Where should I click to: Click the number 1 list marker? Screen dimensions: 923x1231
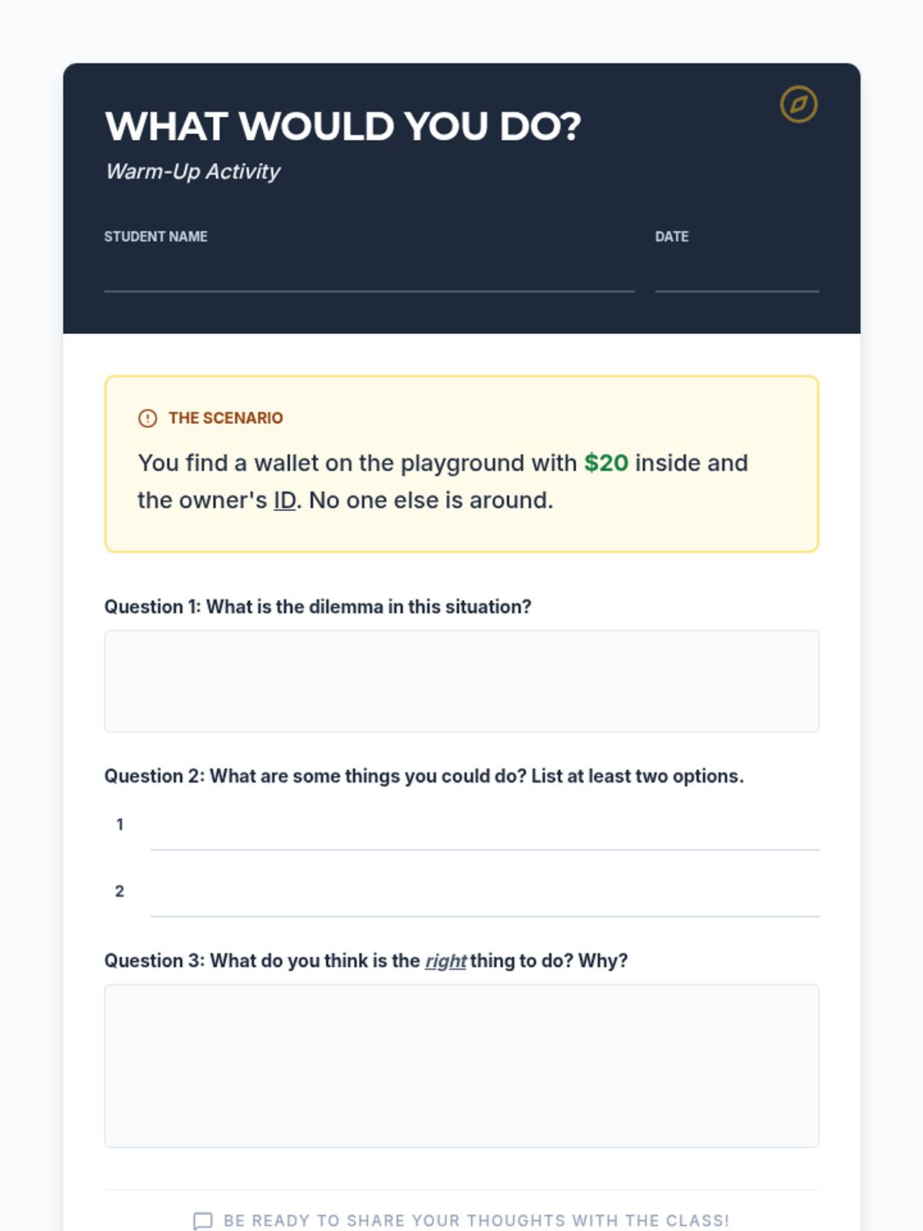point(120,825)
